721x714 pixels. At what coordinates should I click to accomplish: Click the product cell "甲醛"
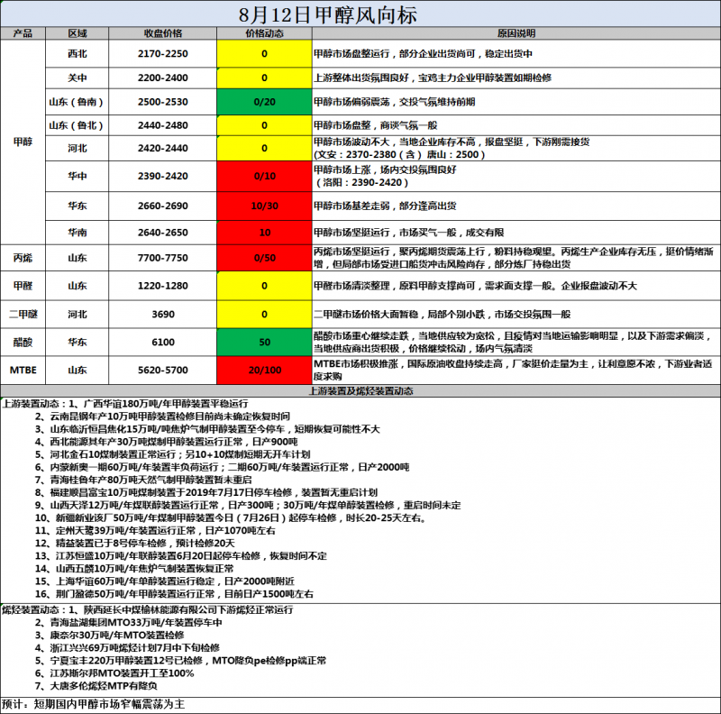(23, 286)
